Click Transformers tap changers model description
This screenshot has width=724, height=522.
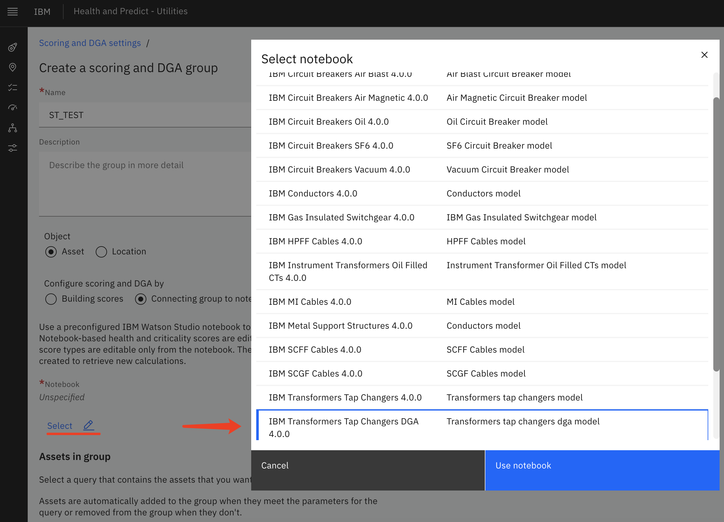[x=515, y=398]
